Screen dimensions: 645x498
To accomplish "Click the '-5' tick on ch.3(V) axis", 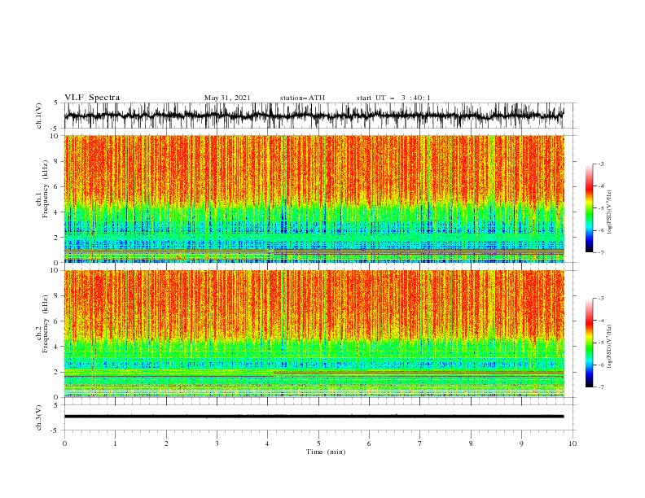I will (x=55, y=430).
